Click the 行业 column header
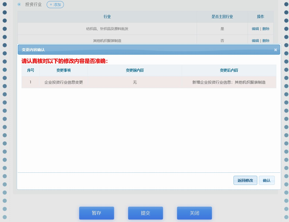This screenshot has width=289, height=222. (107, 17)
